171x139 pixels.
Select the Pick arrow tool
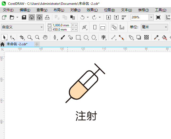(x=4, y=37)
